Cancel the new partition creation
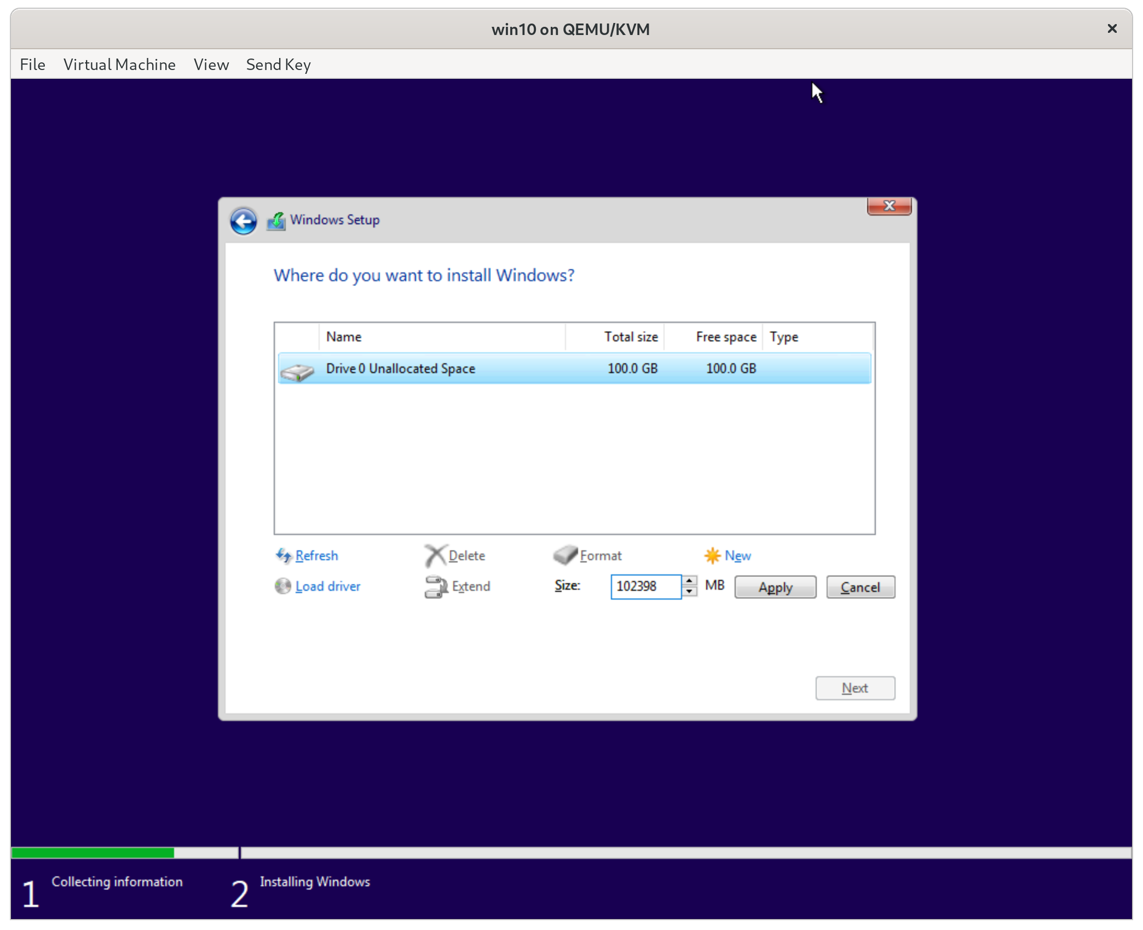Viewport: 1143px width, 930px height. click(861, 587)
